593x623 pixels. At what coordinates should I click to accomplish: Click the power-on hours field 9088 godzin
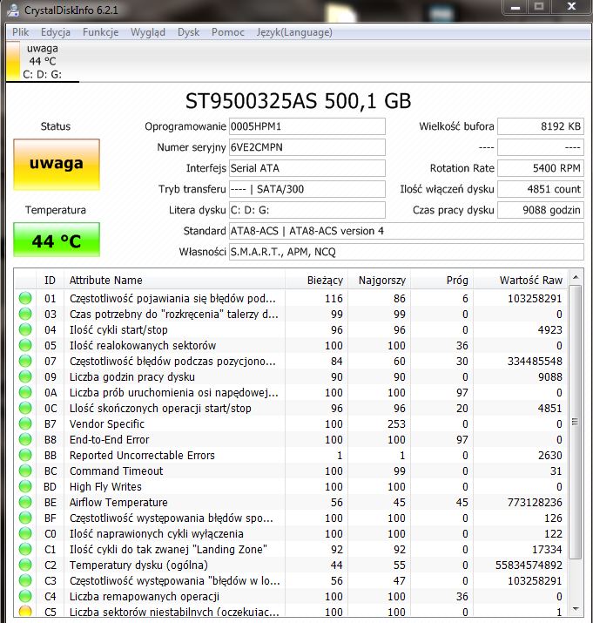point(541,210)
